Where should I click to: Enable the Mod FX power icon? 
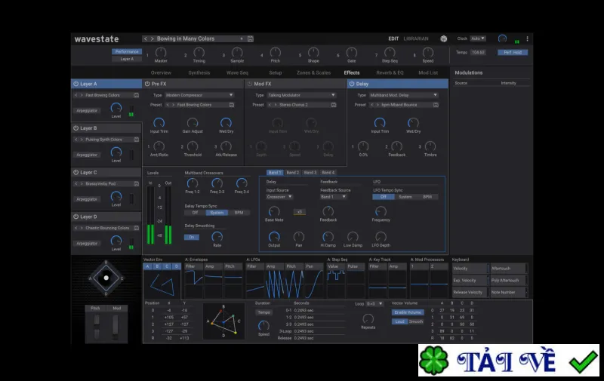click(250, 84)
